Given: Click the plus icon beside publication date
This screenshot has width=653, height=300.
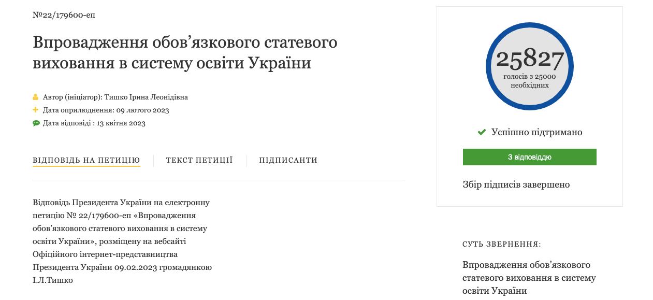Looking at the screenshot, I should coord(36,110).
